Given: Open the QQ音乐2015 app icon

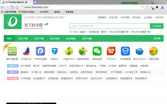Looking at the screenshot, I should coord(69,51).
